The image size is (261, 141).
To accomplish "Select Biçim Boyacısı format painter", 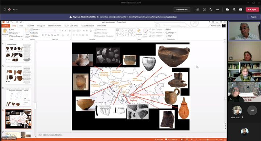I will (x=15, y=36).
